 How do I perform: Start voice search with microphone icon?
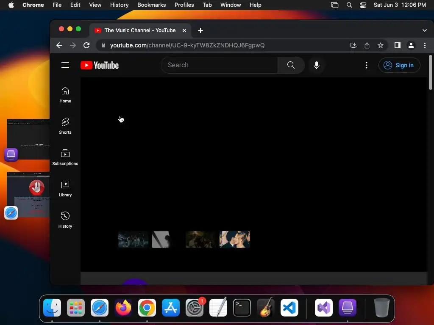click(x=316, y=65)
